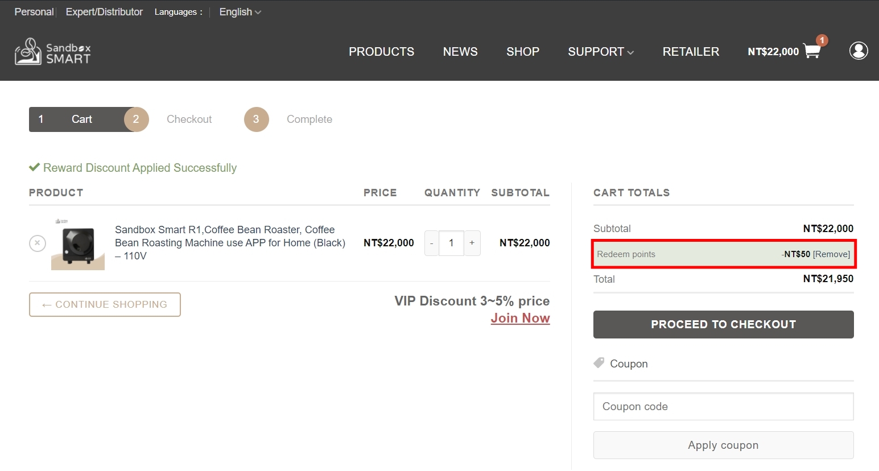
Task: Click the Coupon code input field
Action: [x=724, y=407]
